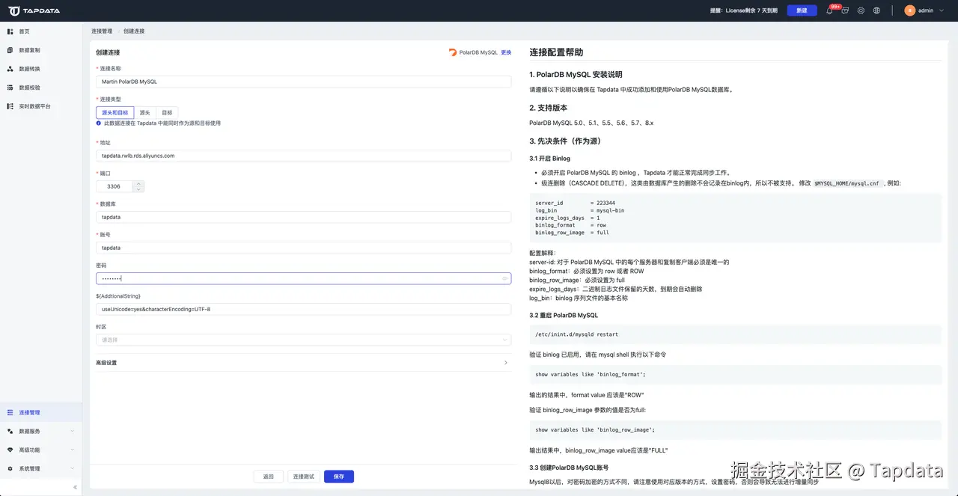This screenshot has height=496, width=958.
Task: Select the 源头和目标 connection type
Action: (x=115, y=112)
